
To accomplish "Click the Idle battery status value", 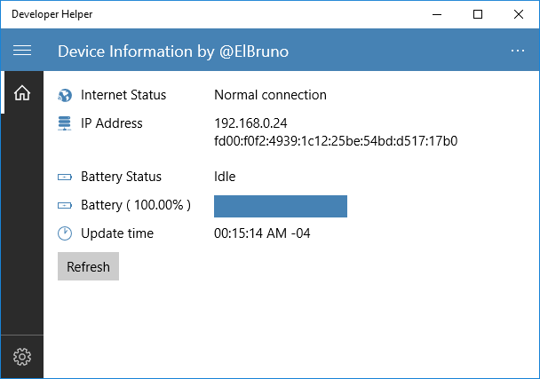I will pyautogui.click(x=225, y=177).
